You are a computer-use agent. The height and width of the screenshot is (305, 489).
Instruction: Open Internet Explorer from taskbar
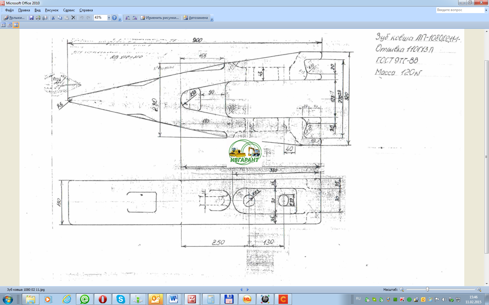point(67,299)
